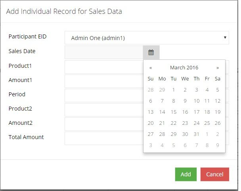Click the Total Amount label
The image size is (241, 191).
coord(26,137)
